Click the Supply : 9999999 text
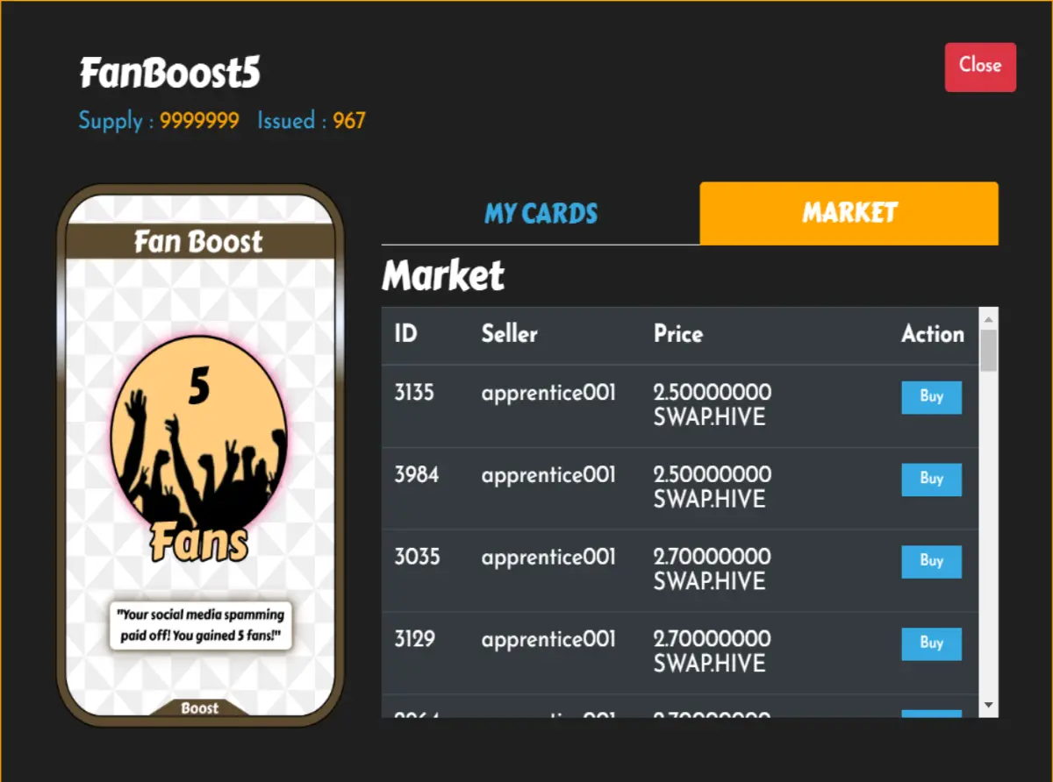This screenshot has height=782, width=1053. point(159,121)
